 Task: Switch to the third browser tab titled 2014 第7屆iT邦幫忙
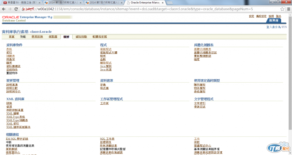click(x=104, y=3)
